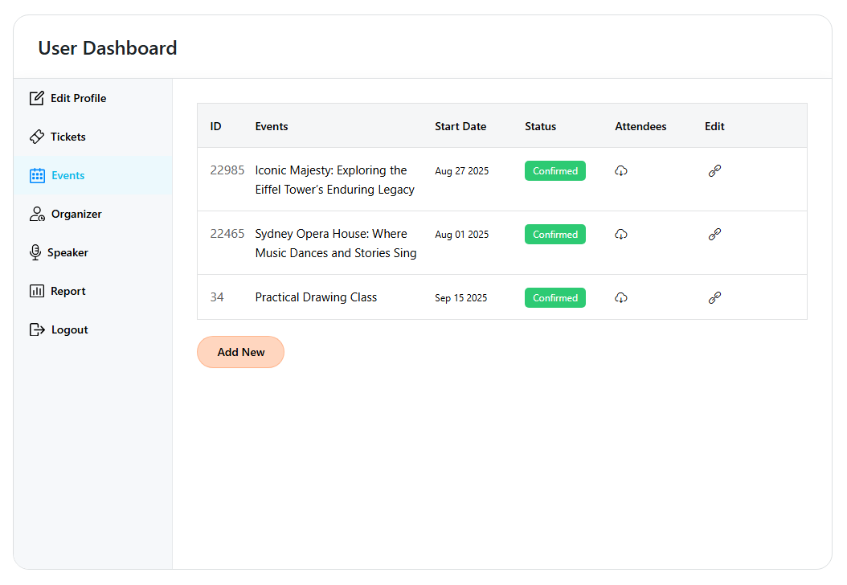Click the Logout exit icon
The width and height of the screenshot is (847, 585).
[36, 329]
